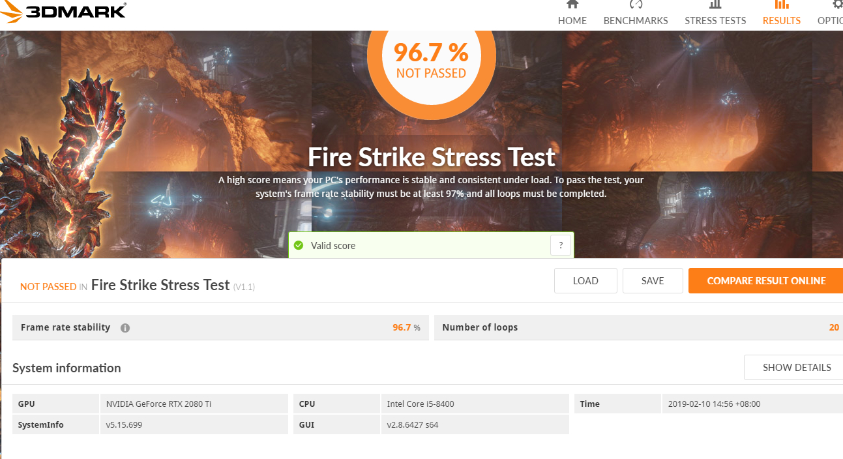The height and width of the screenshot is (459, 843).
Task: Click the GUI version v2.8.6427 s64
Action: [413, 424]
